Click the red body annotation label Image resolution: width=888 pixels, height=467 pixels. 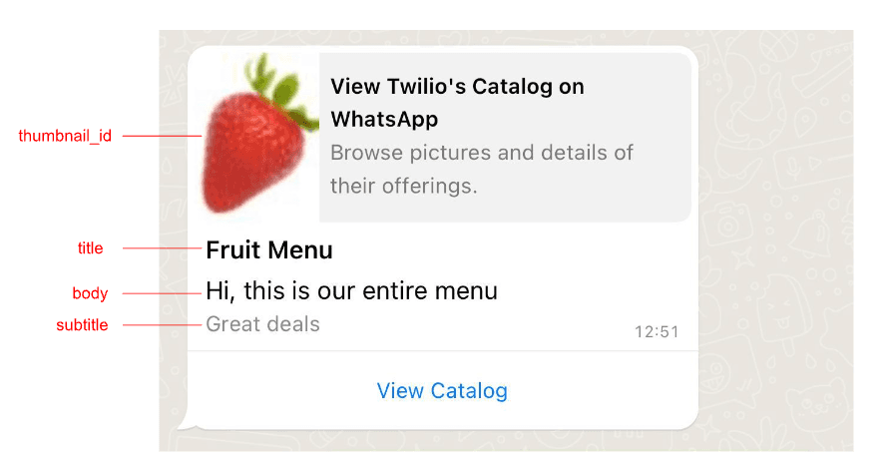90,293
